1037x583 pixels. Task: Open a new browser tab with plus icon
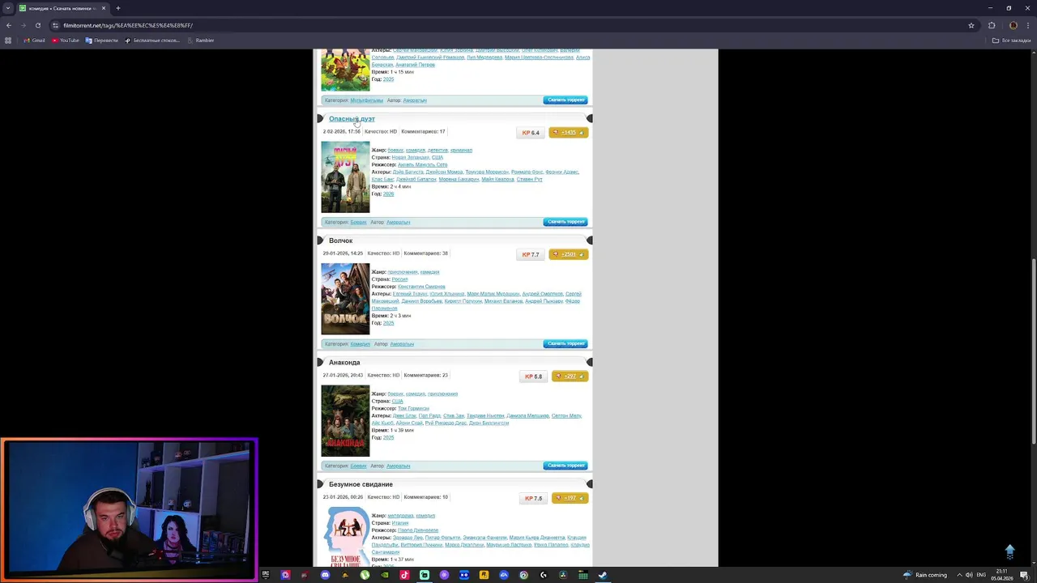[x=117, y=8]
